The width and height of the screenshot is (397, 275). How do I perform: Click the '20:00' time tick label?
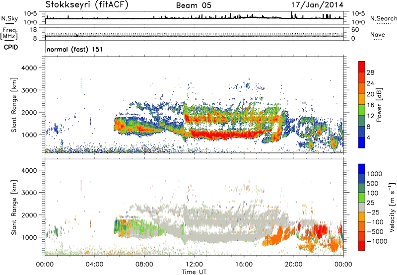[293, 265]
